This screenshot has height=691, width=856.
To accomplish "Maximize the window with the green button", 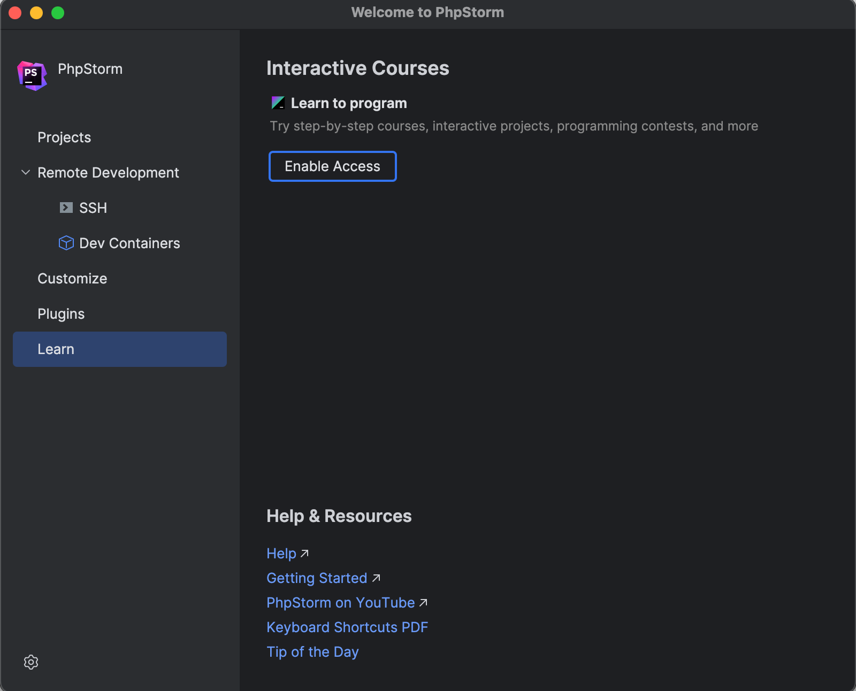I will [x=58, y=13].
